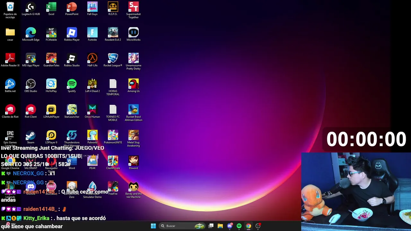Click the Buscar taskbar search box
The image size is (411, 231).
point(182,226)
